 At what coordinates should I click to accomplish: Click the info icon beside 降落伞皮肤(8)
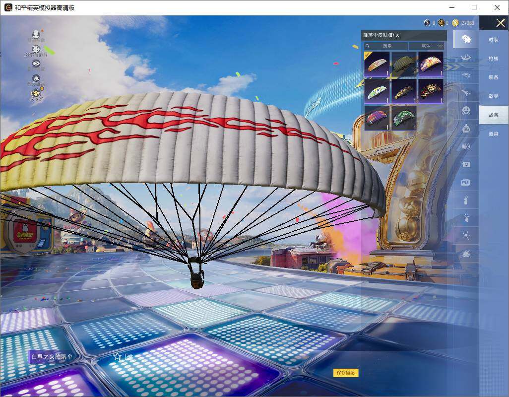coord(398,35)
